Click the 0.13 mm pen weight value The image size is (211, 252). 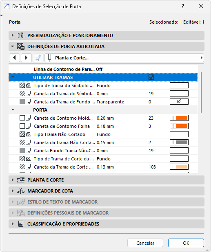tap(105, 167)
